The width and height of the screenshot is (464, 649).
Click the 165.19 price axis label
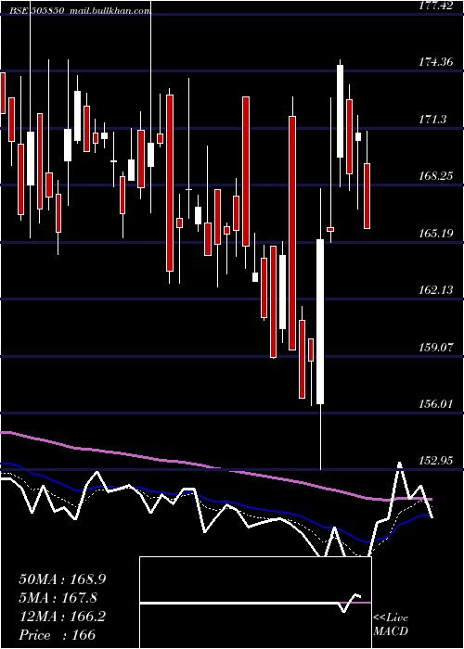tap(436, 234)
